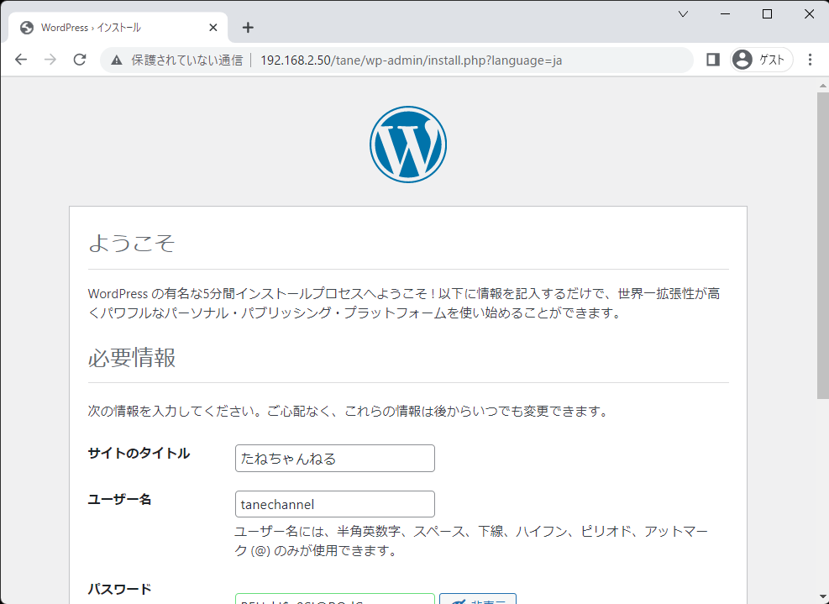Click the パスワード label

point(119,589)
